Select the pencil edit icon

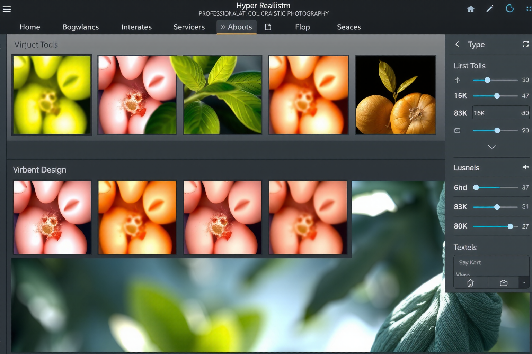click(x=489, y=9)
